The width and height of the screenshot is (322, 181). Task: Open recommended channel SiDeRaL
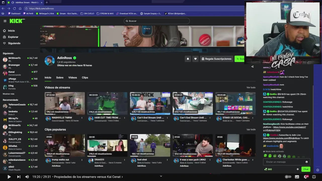pyautogui.click(x=20, y=147)
